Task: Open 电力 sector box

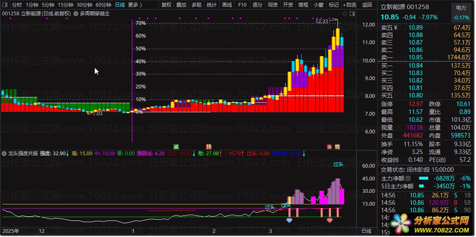Action: (x=461, y=12)
